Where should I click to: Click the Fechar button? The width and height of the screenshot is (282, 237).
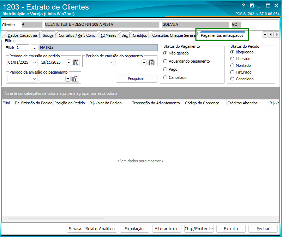tap(263, 229)
